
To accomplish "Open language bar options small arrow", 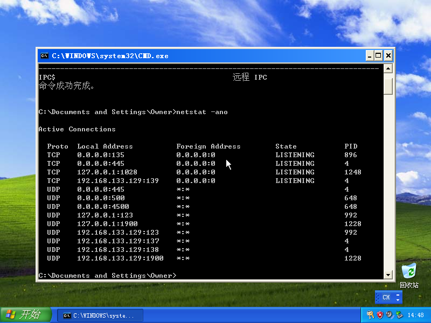I will (398, 300).
